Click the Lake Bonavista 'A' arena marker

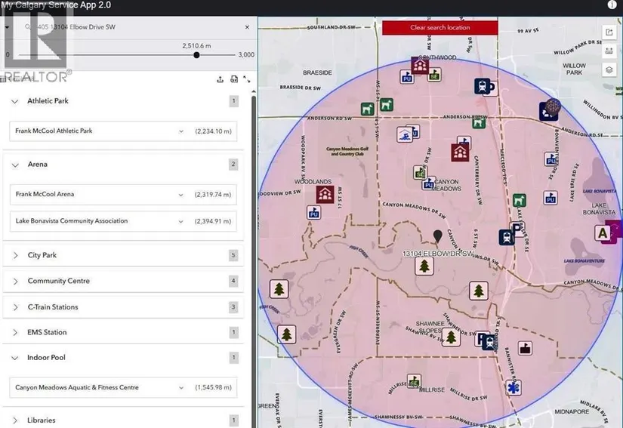tap(603, 233)
